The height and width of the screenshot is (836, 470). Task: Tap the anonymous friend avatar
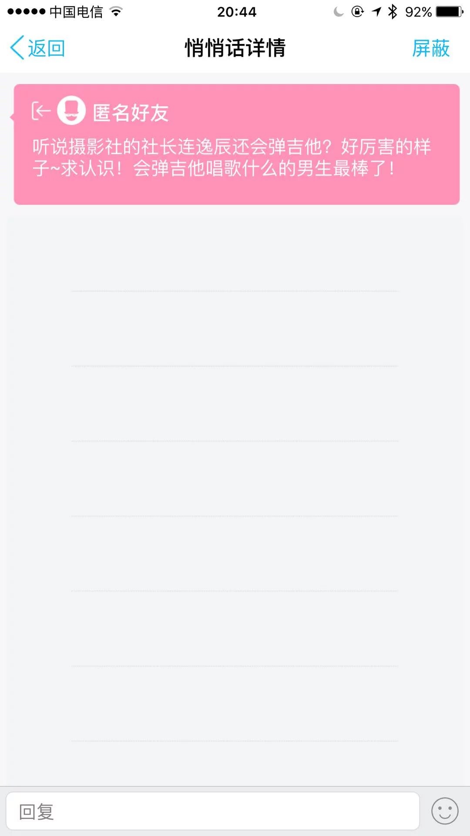(71, 111)
